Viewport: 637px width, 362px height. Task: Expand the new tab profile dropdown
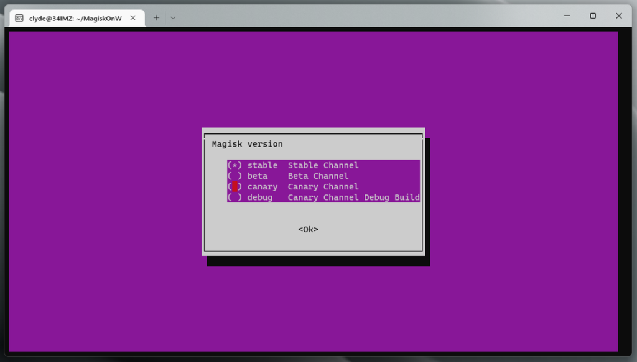click(173, 18)
